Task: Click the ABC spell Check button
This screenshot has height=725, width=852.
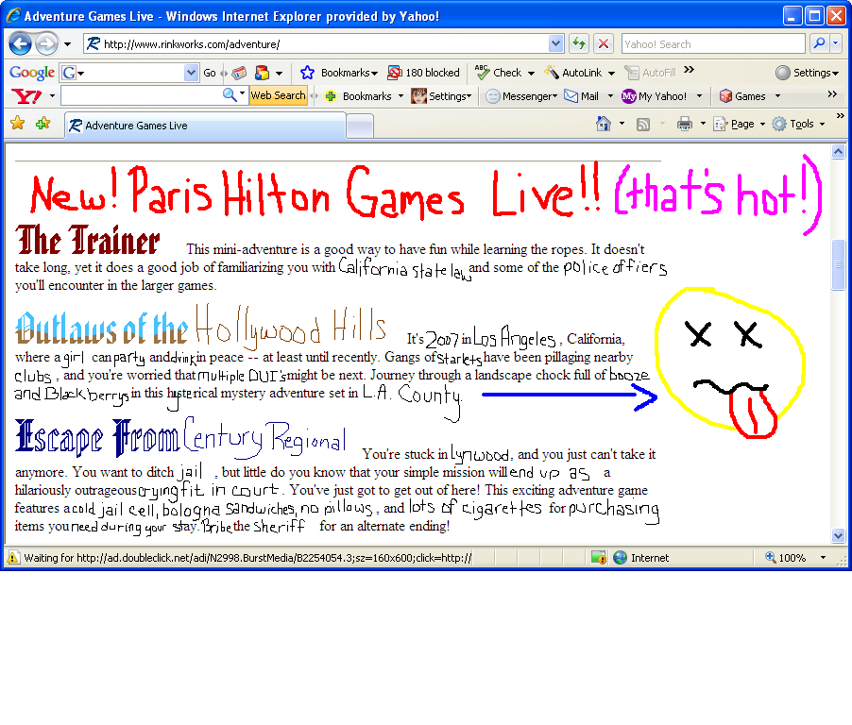Action: (x=498, y=73)
